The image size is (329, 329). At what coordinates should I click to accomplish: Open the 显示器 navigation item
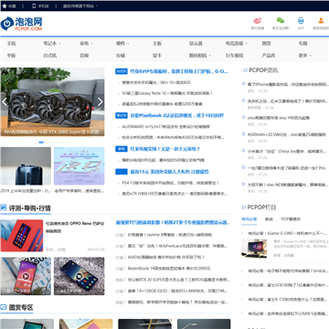click(196, 44)
